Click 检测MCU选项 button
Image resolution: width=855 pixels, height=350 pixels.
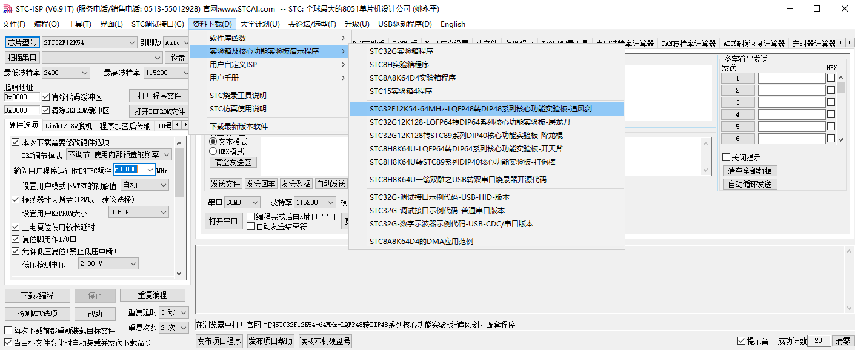pos(37,314)
